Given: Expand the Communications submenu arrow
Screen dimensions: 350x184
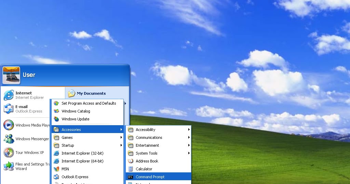Looking at the screenshot, I should (189, 137).
